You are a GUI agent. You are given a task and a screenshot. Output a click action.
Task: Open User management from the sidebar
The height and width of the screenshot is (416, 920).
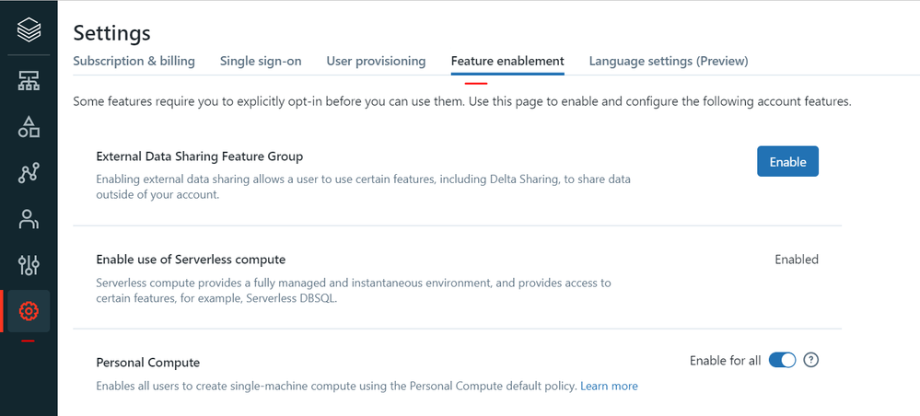(x=29, y=219)
